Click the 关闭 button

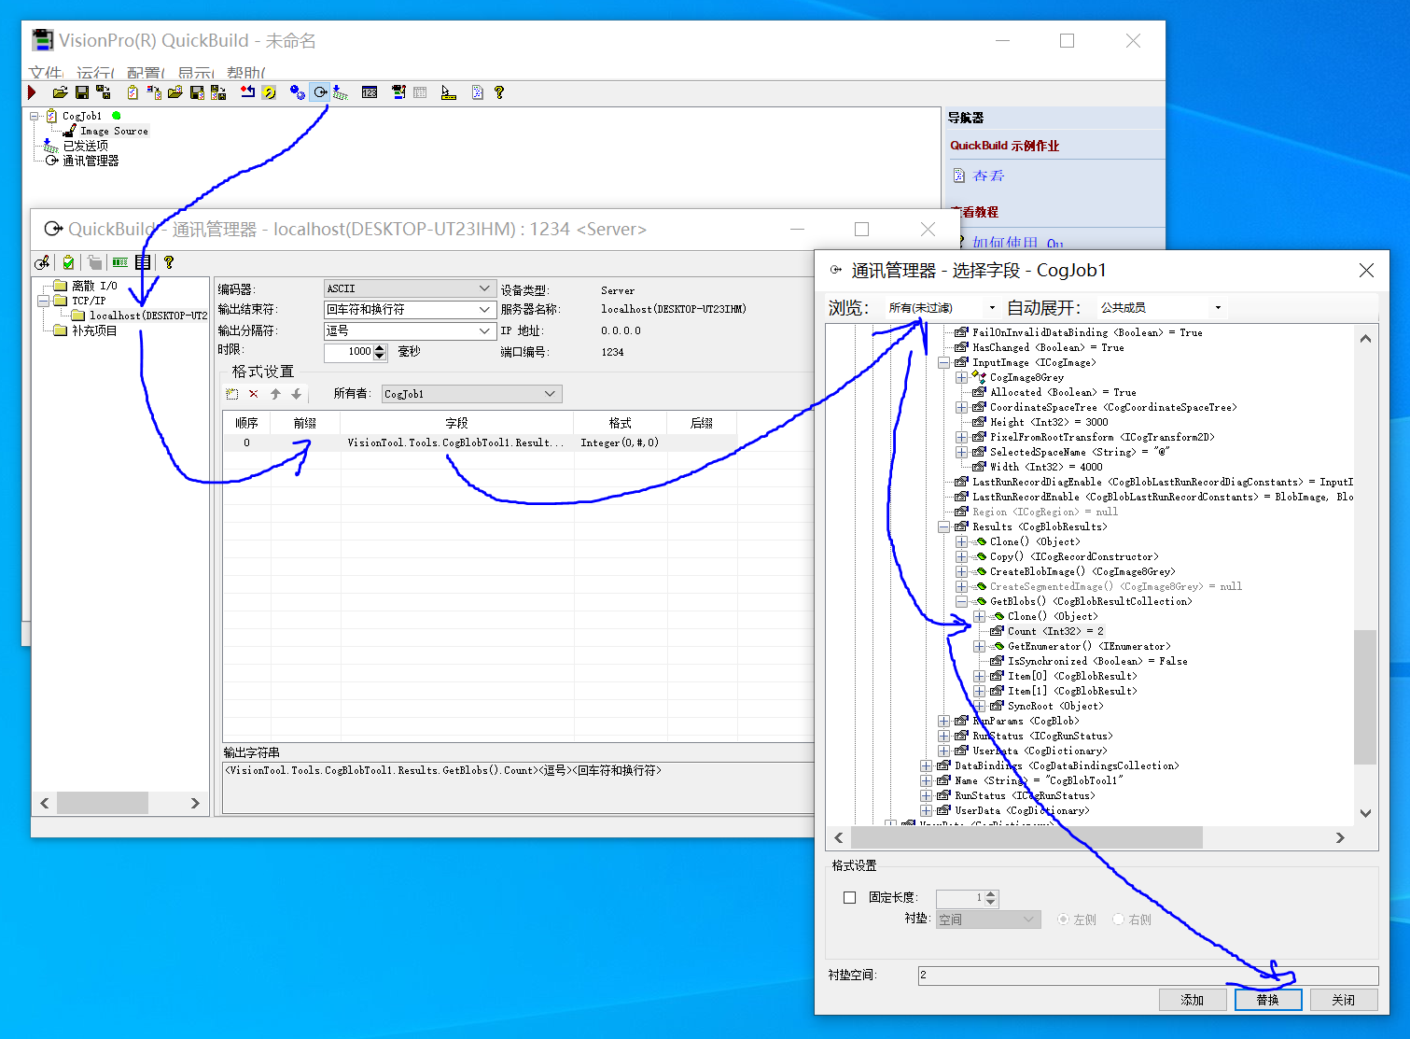pyautogui.click(x=1344, y=1000)
